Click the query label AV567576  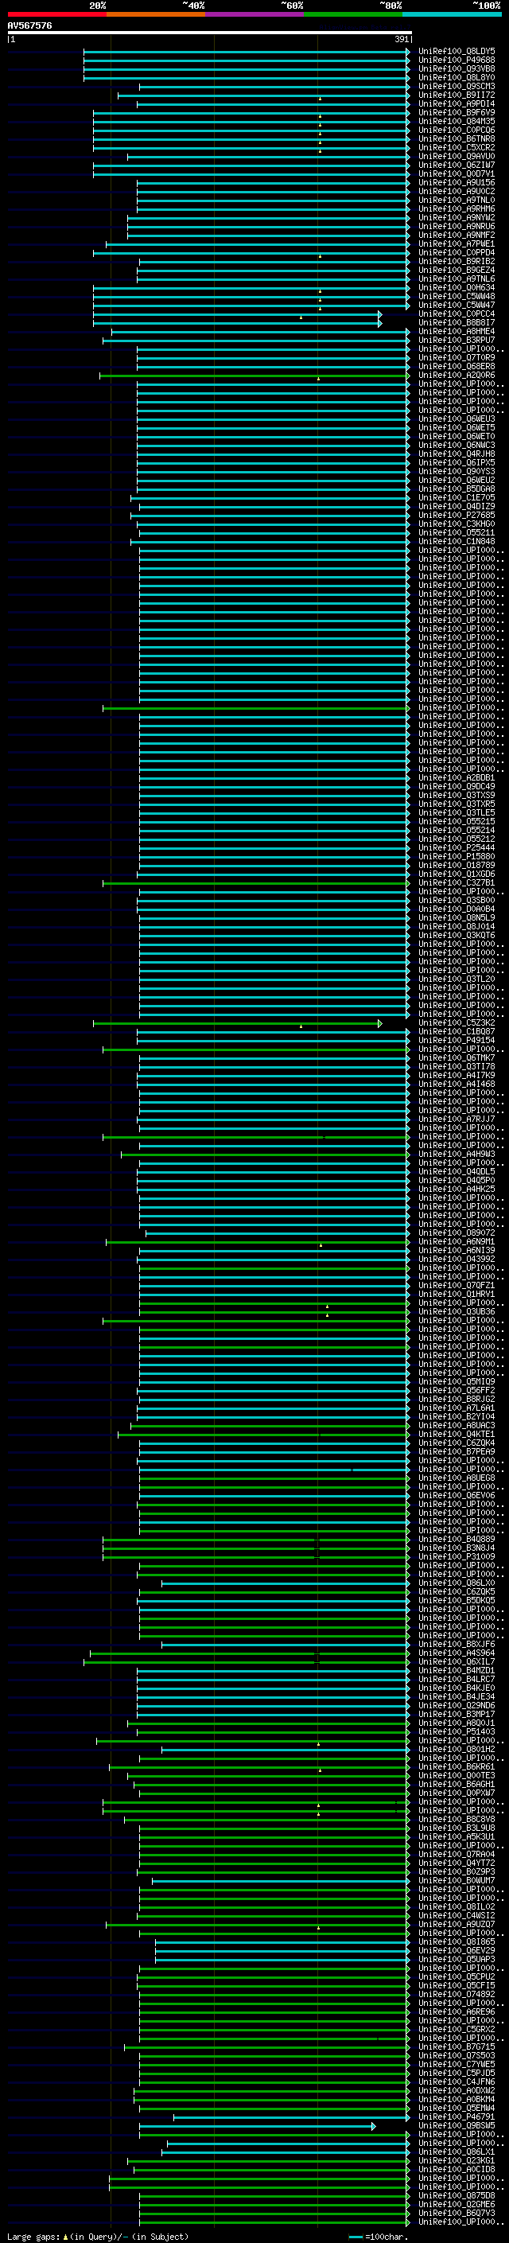tap(29, 26)
